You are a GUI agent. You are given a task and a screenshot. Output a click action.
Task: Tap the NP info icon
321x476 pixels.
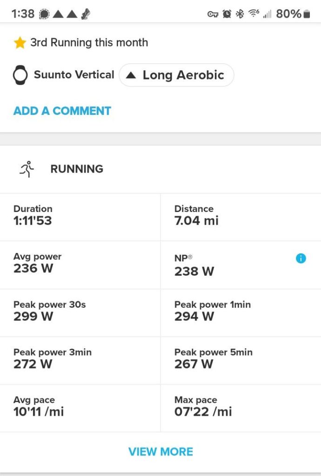[x=301, y=258]
